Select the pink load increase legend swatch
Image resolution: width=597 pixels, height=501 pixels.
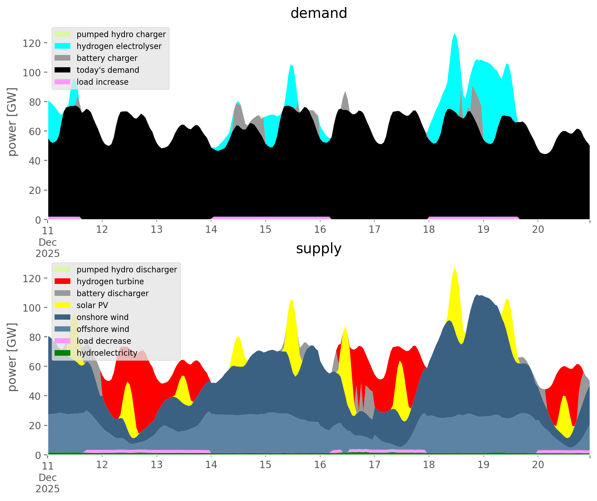coord(63,82)
